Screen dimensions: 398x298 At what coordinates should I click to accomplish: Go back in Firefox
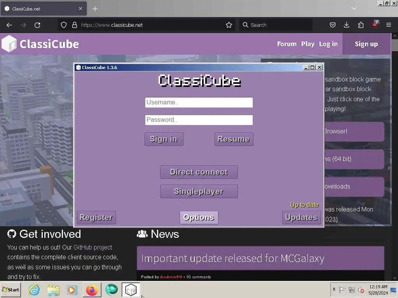click(x=9, y=25)
